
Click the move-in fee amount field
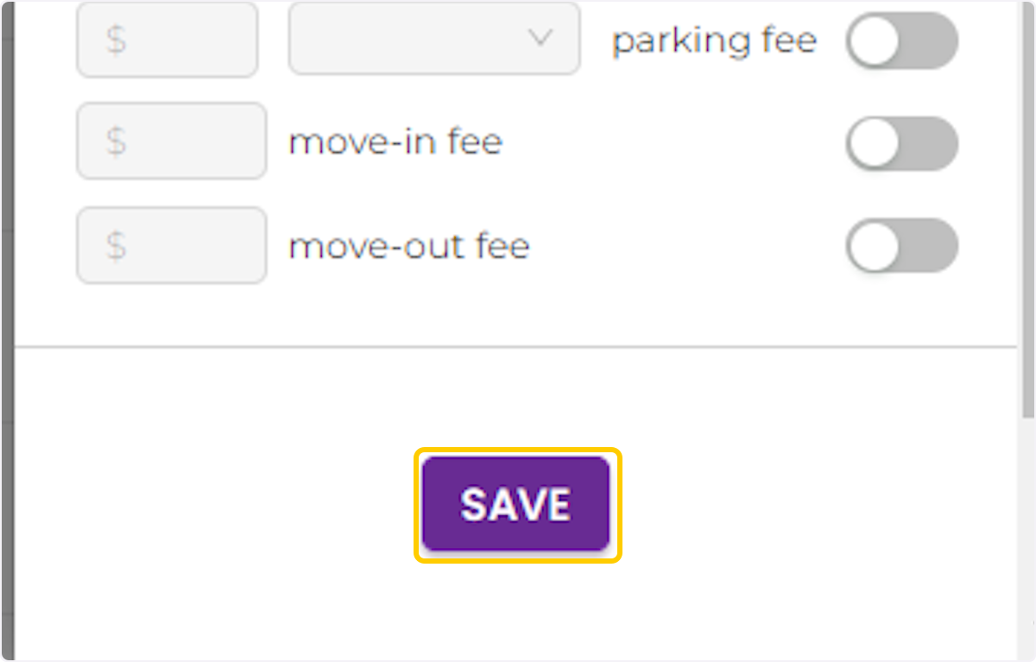pyautogui.click(x=170, y=141)
